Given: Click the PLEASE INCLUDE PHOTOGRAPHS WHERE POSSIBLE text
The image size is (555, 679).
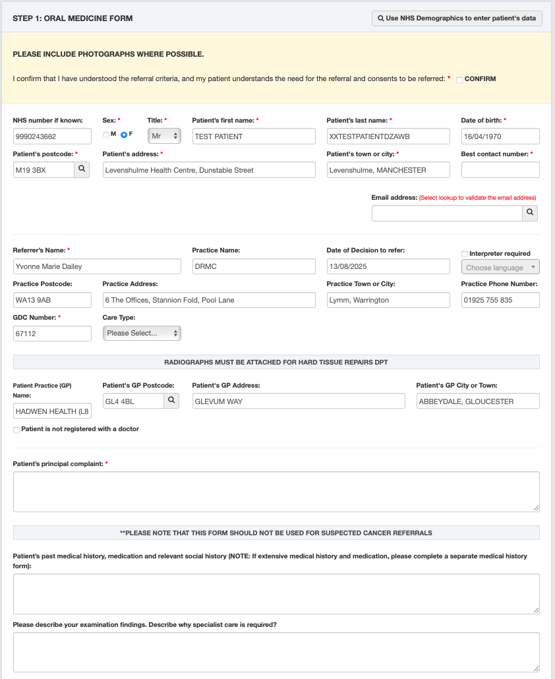Looking at the screenshot, I should coord(108,54).
